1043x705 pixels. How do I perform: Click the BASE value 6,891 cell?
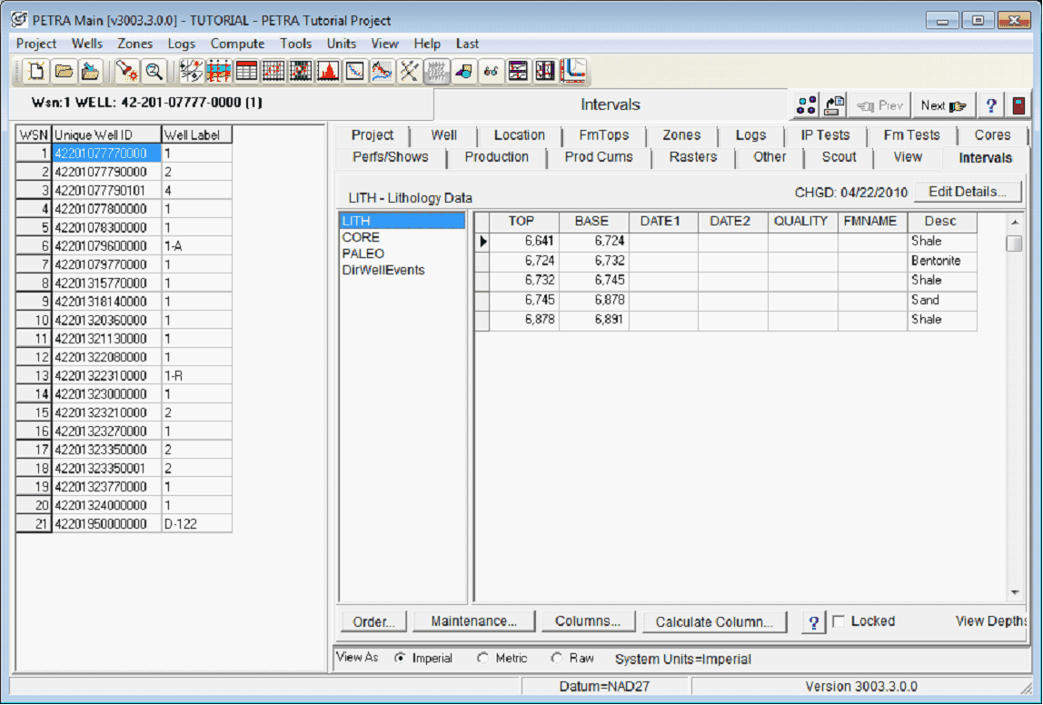593,319
